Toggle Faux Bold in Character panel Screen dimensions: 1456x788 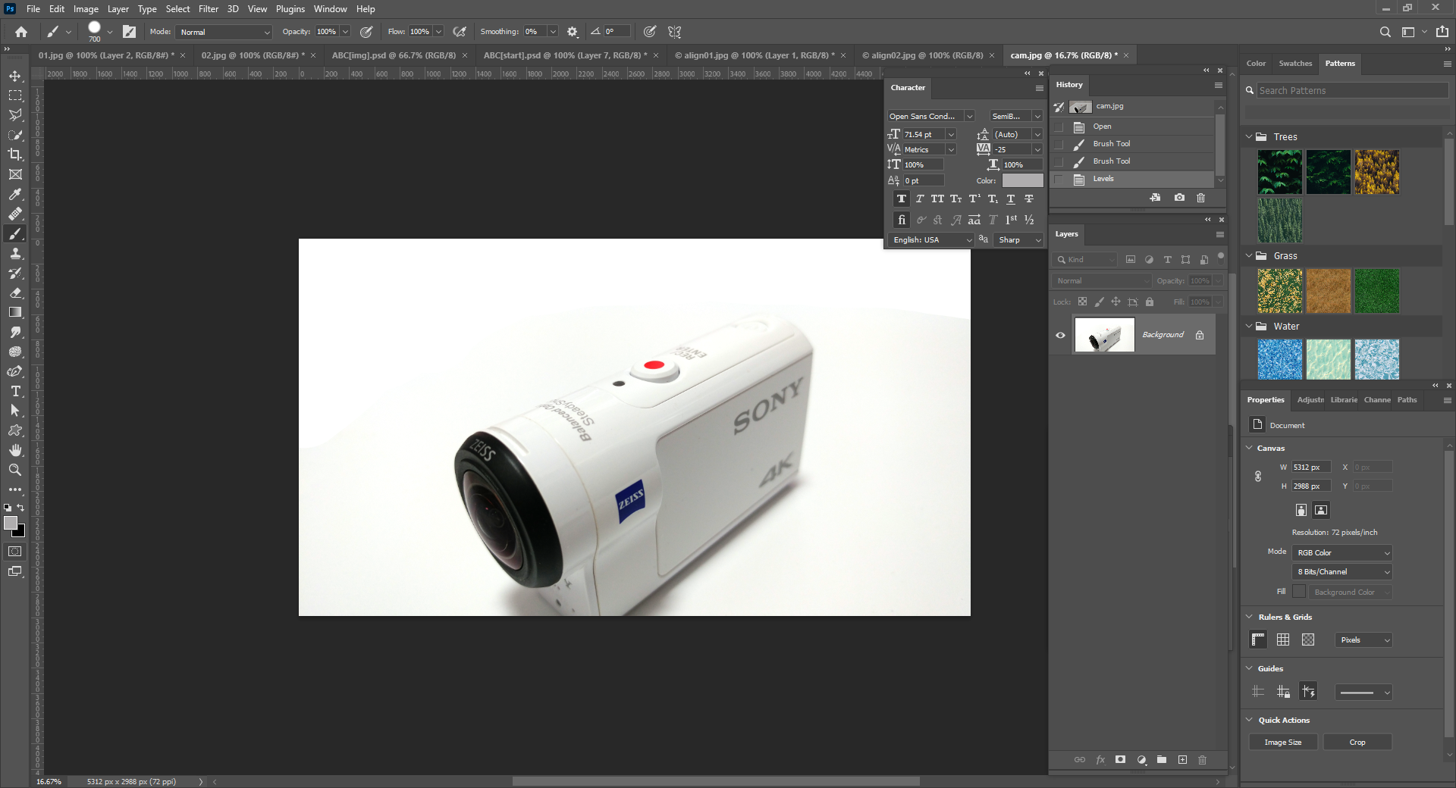click(901, 199)
